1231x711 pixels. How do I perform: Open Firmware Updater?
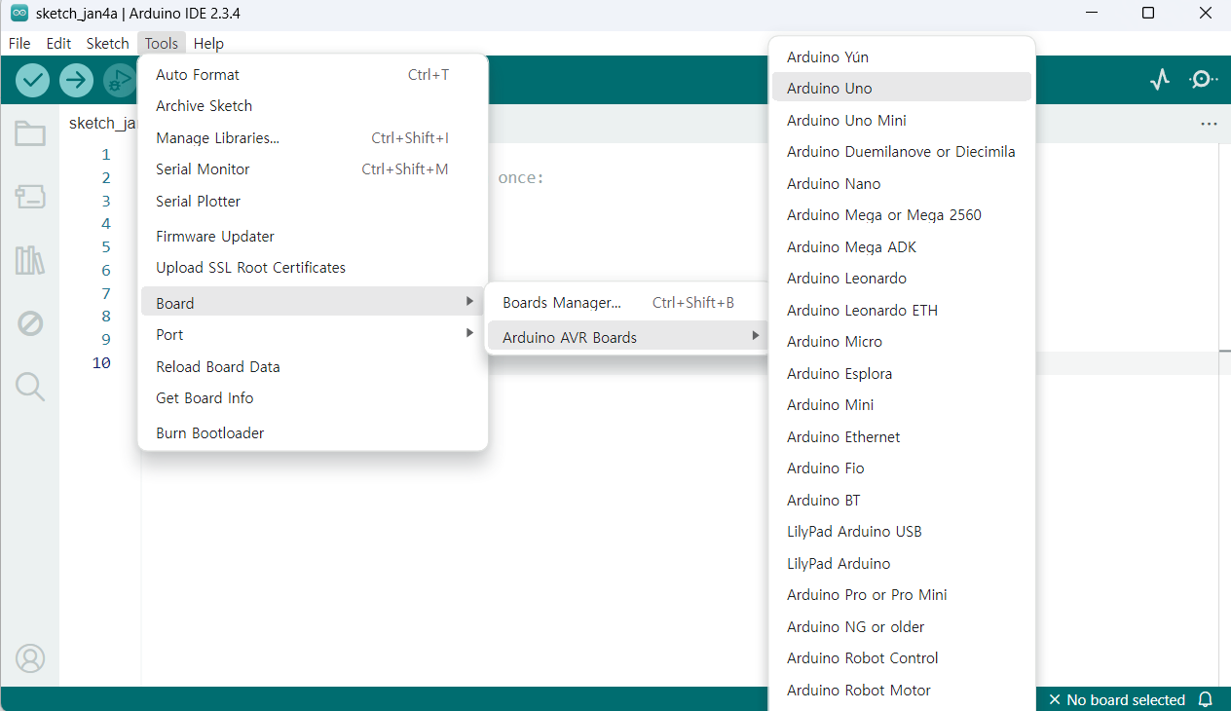pos(313,236)
